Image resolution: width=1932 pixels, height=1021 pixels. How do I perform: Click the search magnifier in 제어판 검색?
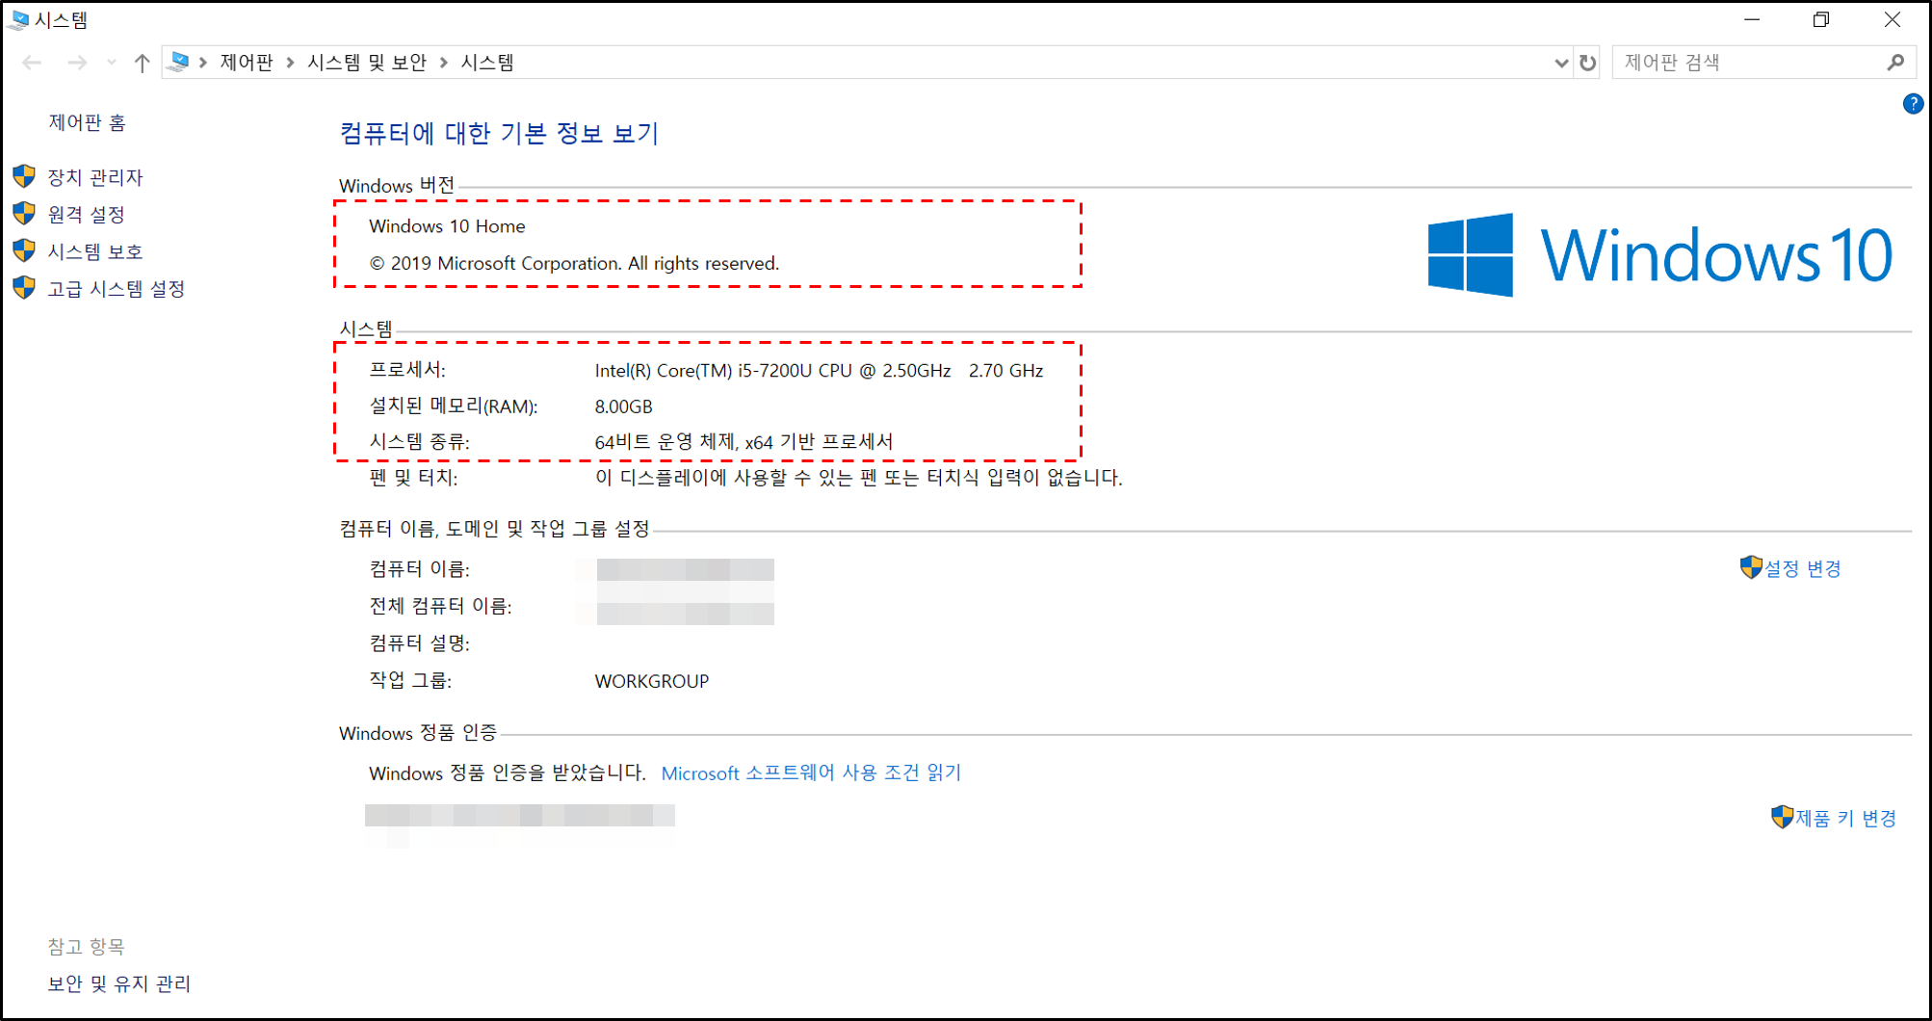pos(1895,62)
